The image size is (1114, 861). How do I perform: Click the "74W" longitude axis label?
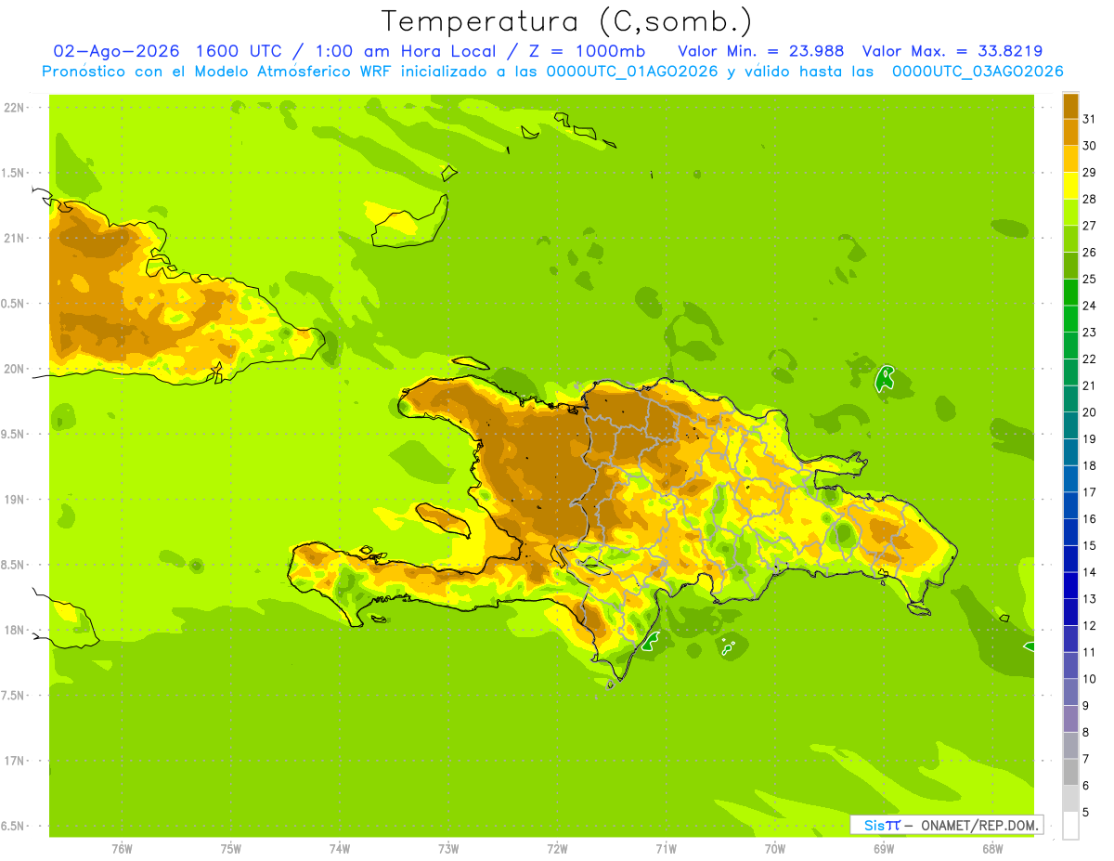tap(340, 848)
